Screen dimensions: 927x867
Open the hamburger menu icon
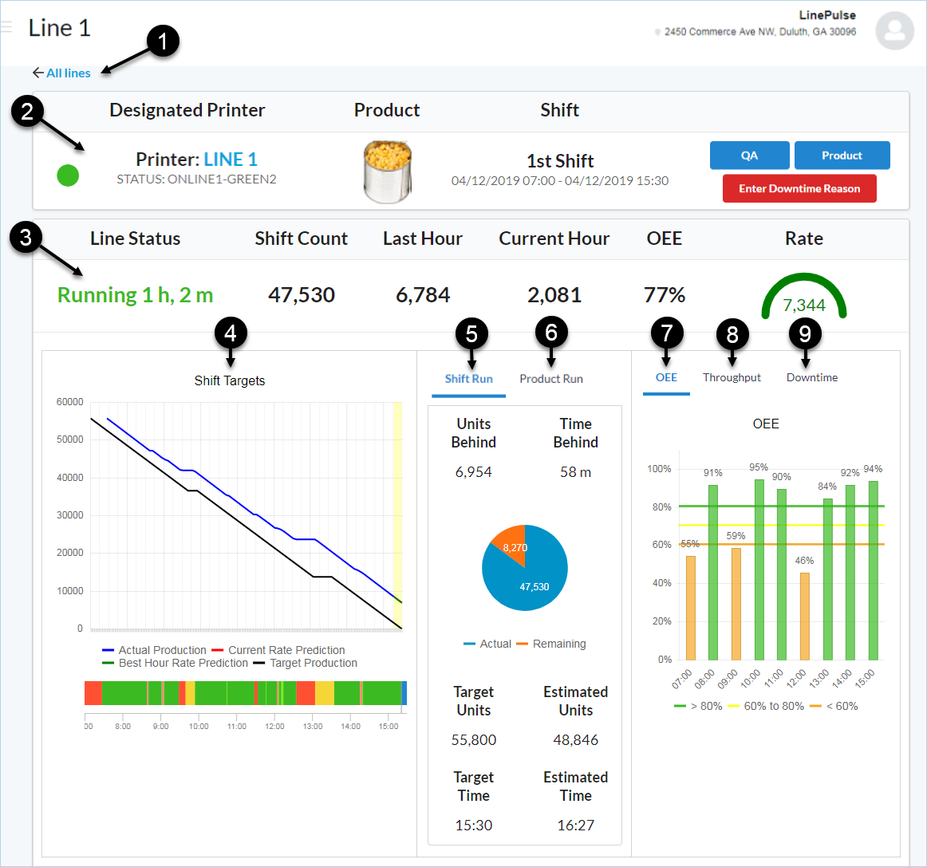(6, 28)
